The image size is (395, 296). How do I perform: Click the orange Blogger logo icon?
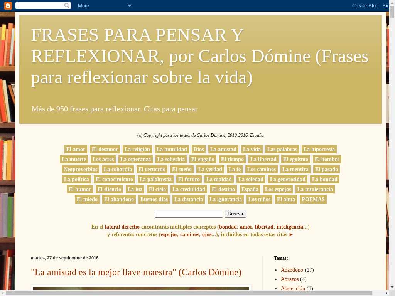8,6
